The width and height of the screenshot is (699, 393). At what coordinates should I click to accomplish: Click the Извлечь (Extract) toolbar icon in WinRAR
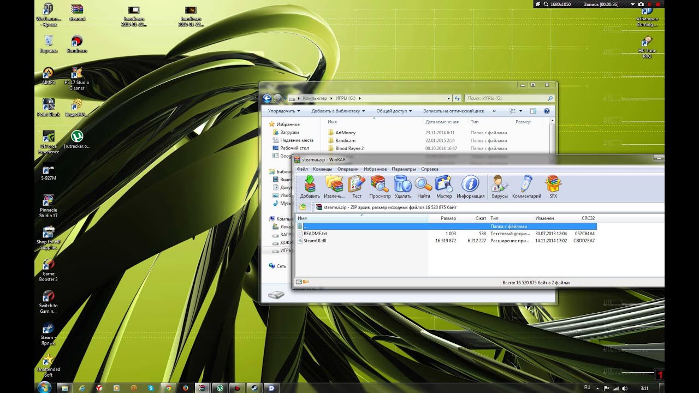334,187
